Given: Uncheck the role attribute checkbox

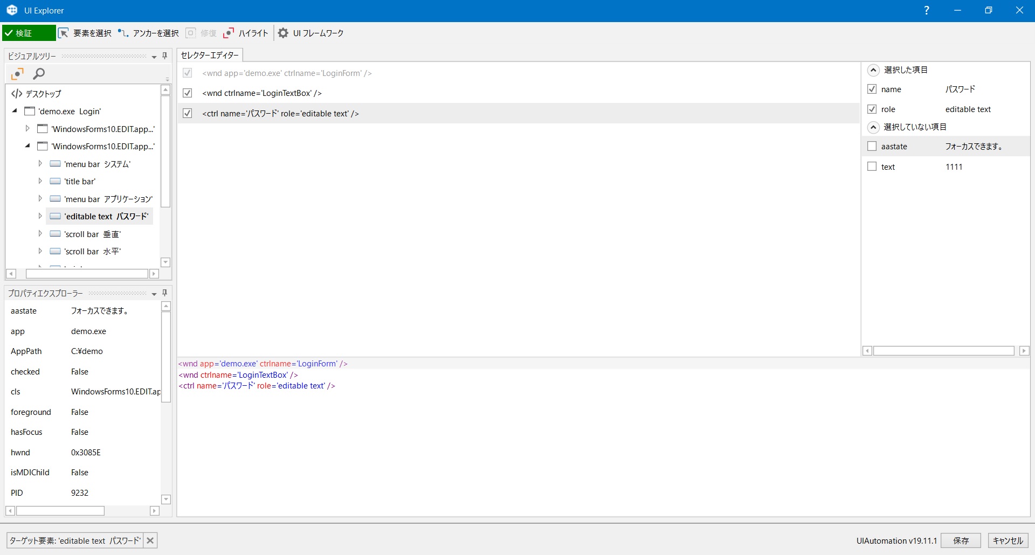Looking at the screenshot, I should coord(872,109).
